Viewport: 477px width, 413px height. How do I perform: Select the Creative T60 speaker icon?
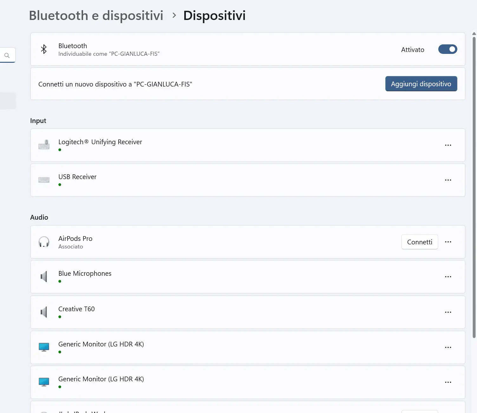[x=44, y=312]
